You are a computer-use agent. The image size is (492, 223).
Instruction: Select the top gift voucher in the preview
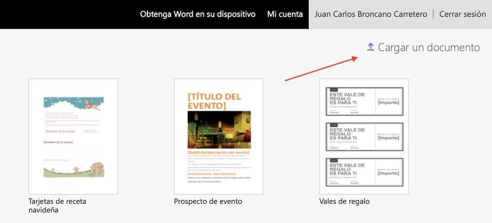point(364,101)
